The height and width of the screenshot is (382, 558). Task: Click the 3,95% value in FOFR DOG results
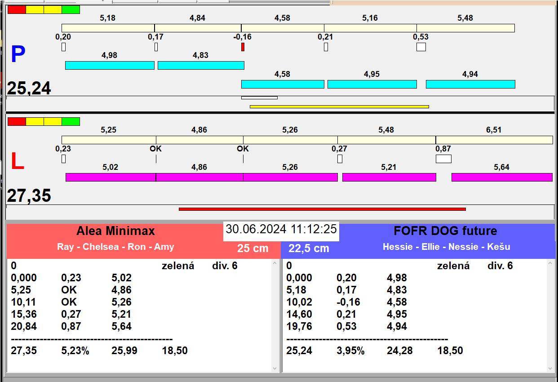click(351, 351)
